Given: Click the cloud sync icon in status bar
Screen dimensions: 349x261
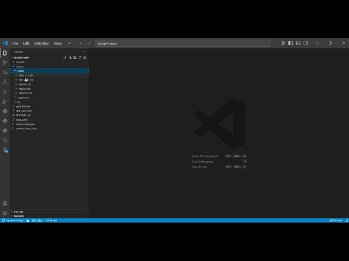Looking at the screenshot, I should pyautogui.click(x=27, y=220).
